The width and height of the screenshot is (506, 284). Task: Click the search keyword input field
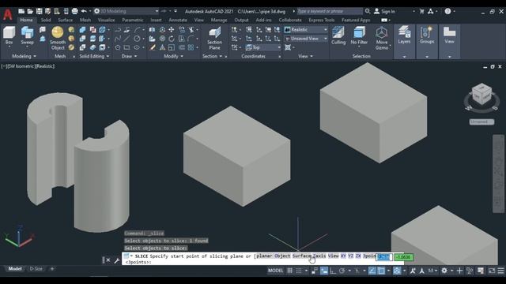point(330,11)
